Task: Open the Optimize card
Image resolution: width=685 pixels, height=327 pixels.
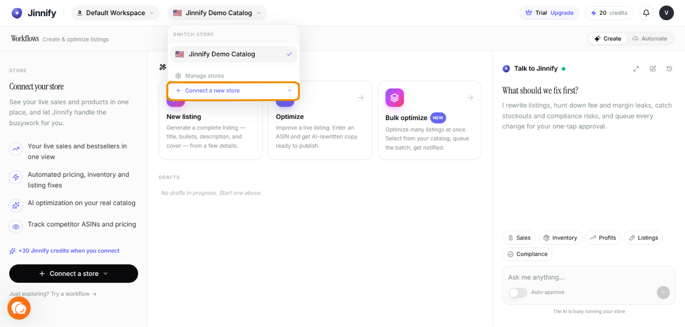Action: pos(320,120)
